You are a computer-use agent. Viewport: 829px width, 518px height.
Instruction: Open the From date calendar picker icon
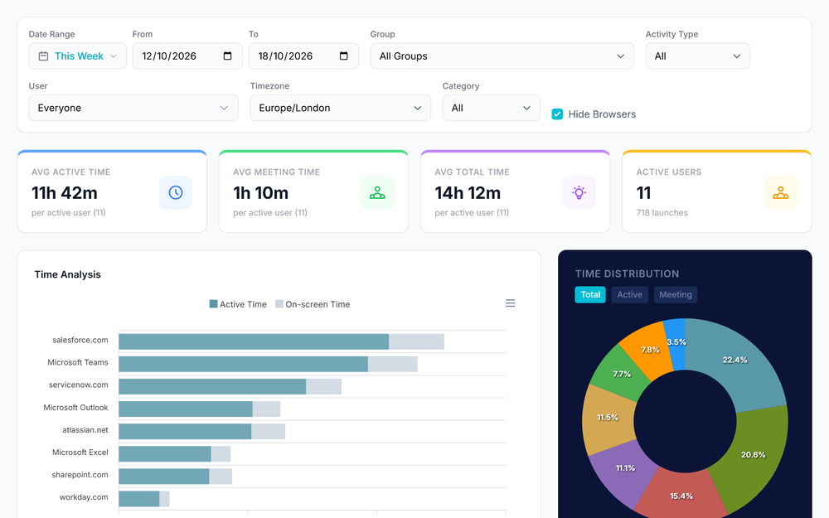coord(227,56)
